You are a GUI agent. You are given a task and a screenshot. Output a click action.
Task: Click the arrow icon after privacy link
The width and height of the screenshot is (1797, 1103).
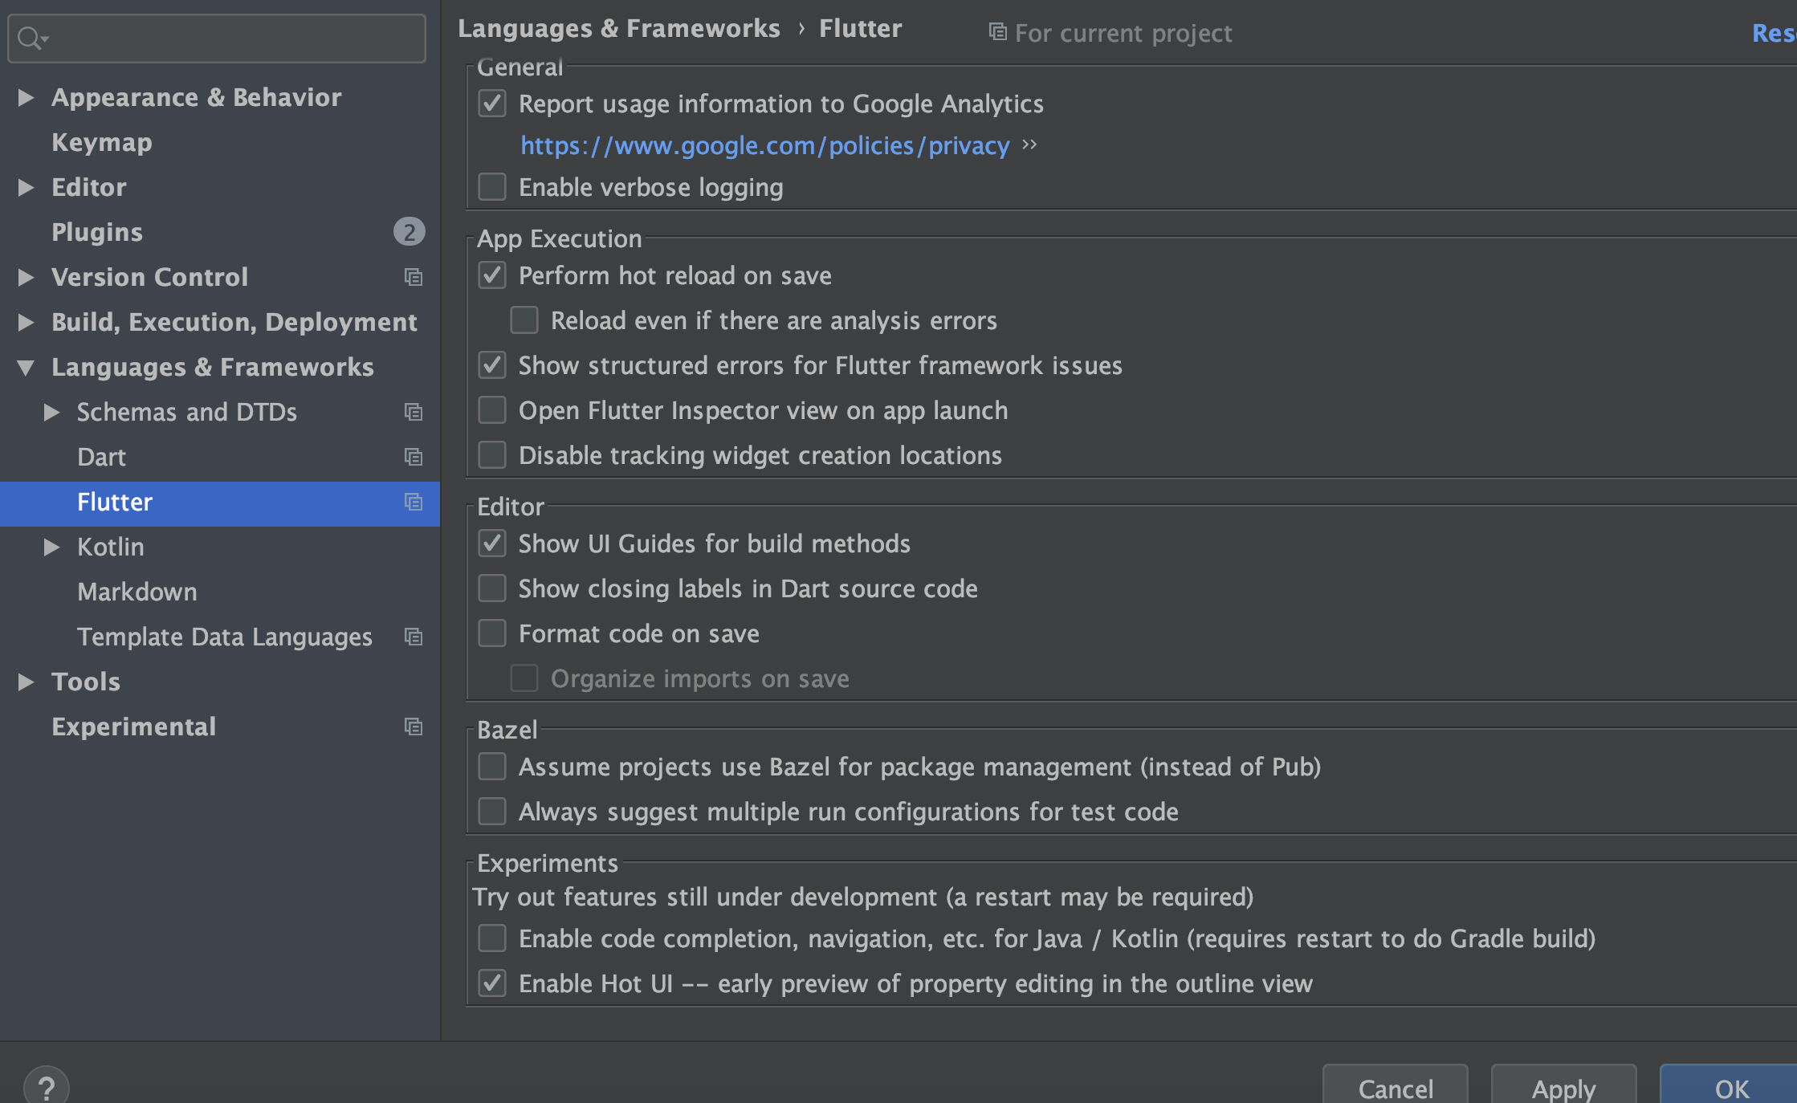coord(1029,144)
